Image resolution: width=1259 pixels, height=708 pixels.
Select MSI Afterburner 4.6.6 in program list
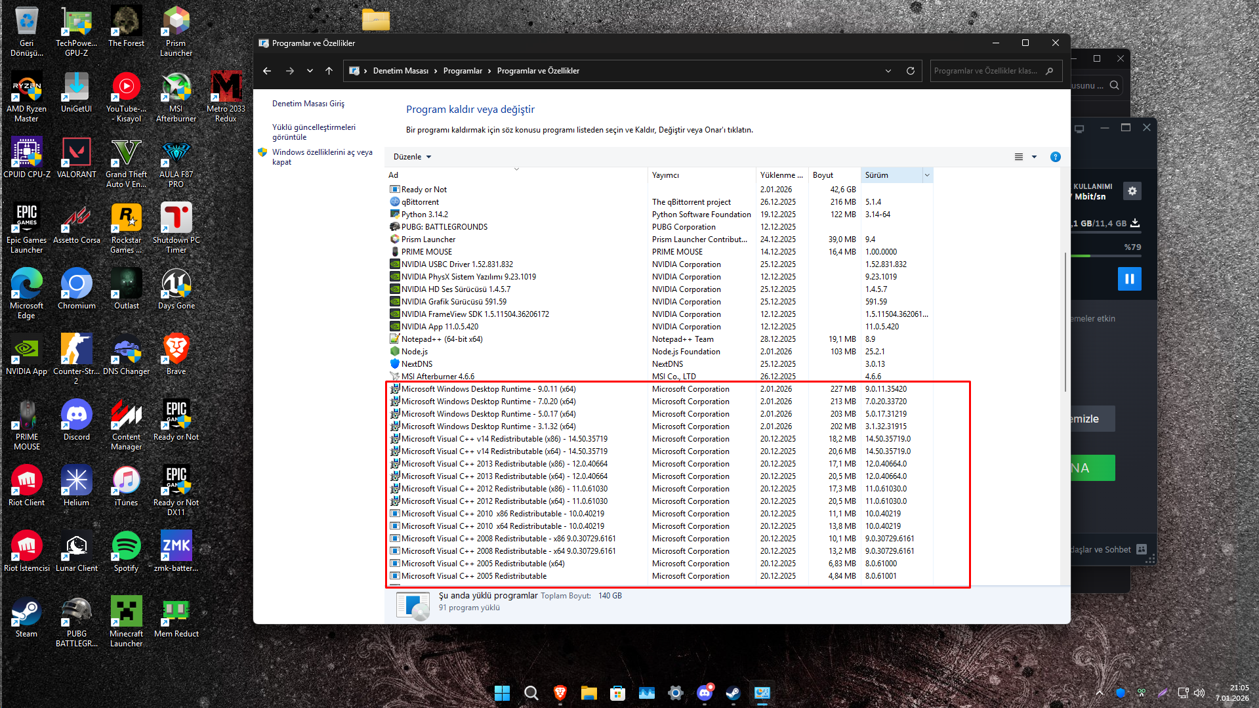coord(661,377)
